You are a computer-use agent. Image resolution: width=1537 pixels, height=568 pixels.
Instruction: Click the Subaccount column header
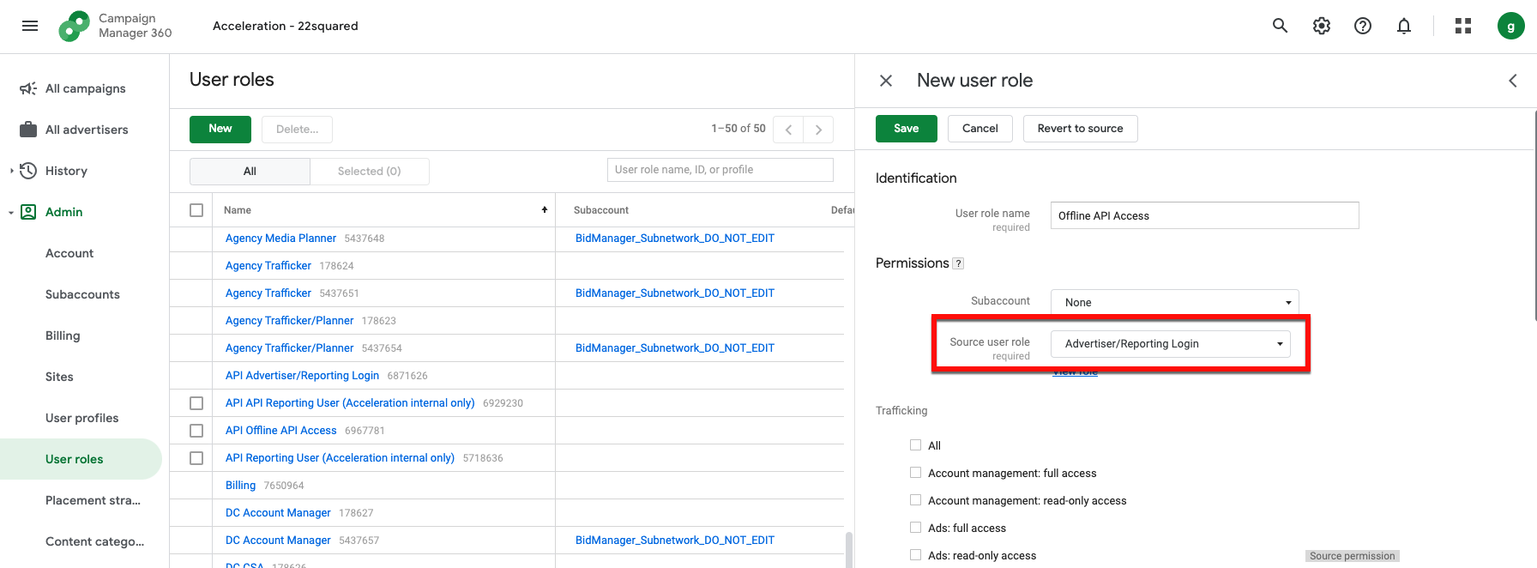coord(601,210)
